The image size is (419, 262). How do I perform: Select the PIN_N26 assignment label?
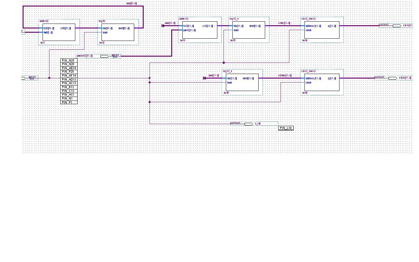tap(69, 64)
